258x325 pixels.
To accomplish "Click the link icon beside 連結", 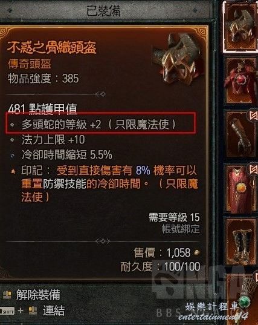I will point(33,310).
